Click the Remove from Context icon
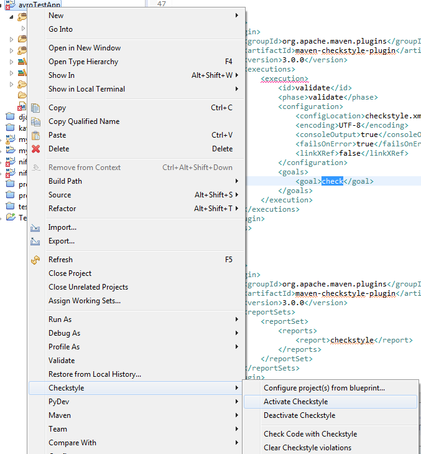Image resolution: width=421 pixels, height=454 pixels. pyautogui.click(x=35, y=168)
